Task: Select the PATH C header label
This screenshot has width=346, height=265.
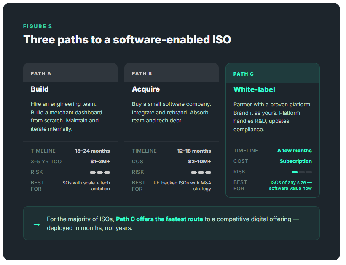Action: tap(244, 74)
